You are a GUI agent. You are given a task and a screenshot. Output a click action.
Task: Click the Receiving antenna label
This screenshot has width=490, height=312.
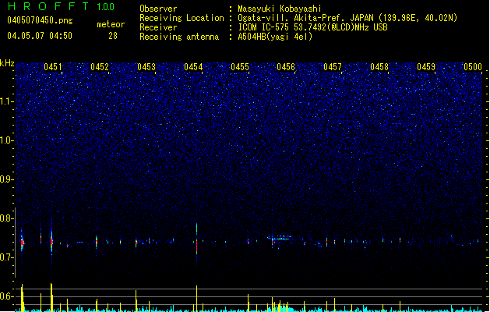click(x=179, y=37)
